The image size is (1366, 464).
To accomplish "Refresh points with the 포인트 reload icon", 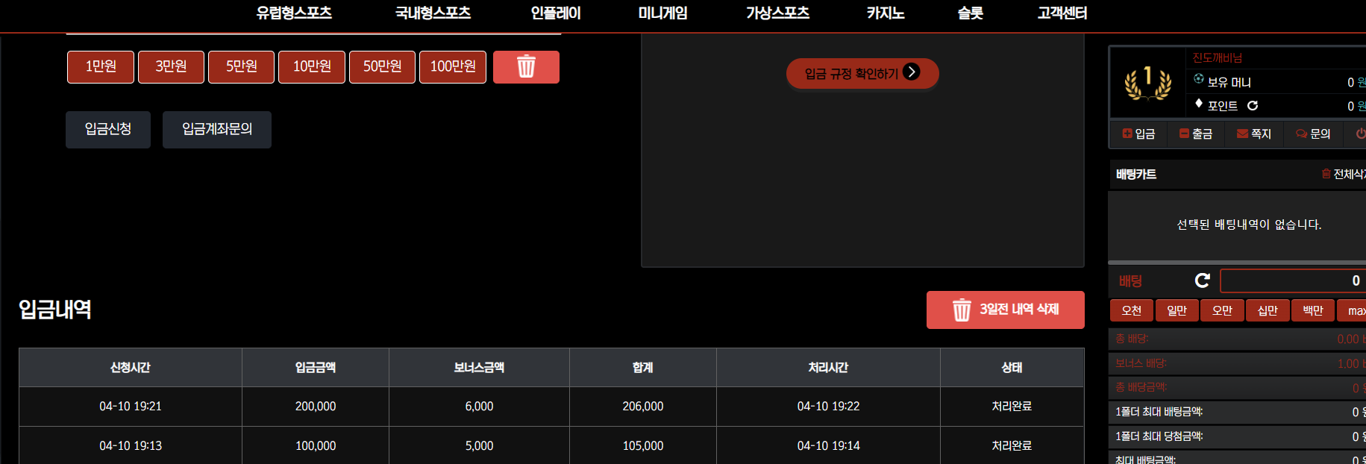I will [x=1253, y=106].
